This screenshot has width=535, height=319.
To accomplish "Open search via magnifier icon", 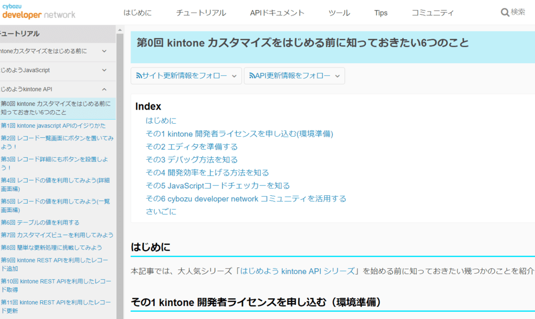I will point(505,13).
